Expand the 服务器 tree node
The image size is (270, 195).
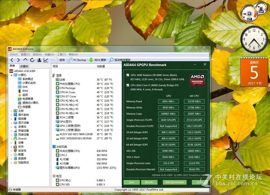pos(11,119)
